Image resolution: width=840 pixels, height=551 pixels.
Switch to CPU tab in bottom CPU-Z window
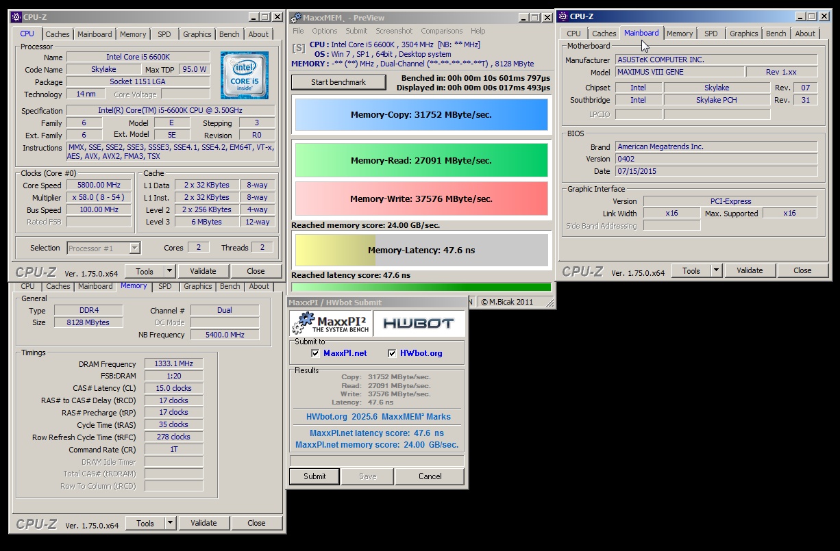coord(28,286)
